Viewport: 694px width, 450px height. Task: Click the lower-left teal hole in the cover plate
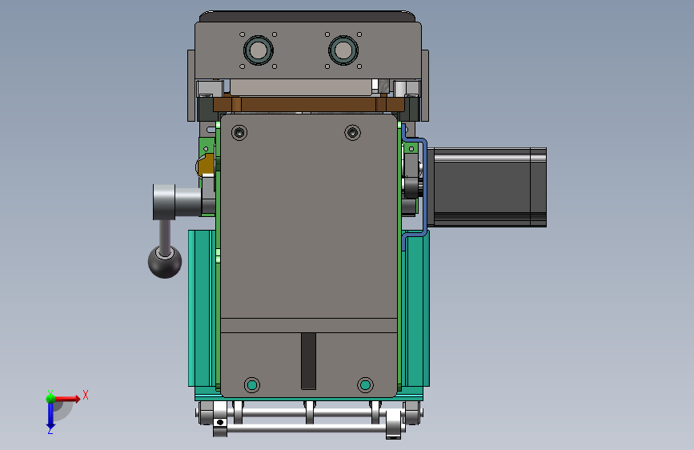coord(252,385)
